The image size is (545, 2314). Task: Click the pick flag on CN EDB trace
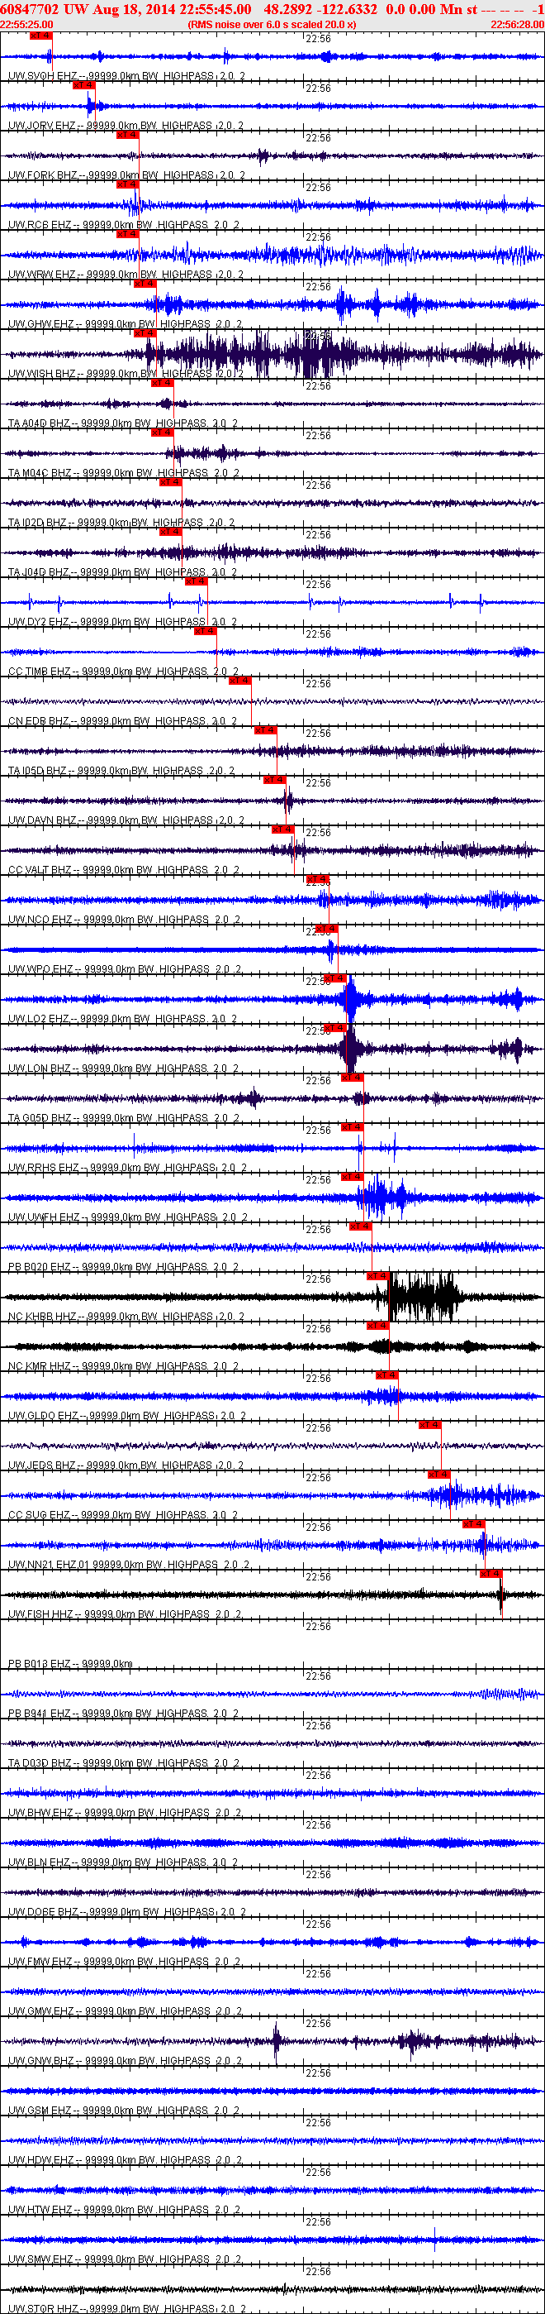239,681
